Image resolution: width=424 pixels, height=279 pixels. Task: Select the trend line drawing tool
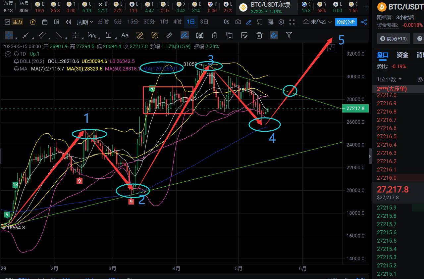point(25,35)
